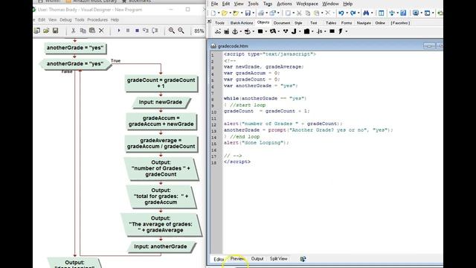Image resolution: width=476 pixels, height=268 pixels.
Task: Open the [Favorites] toolbar tab
Action: 400,23
